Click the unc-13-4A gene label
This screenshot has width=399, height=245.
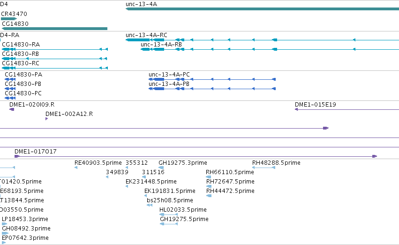[x=141, y=4]
